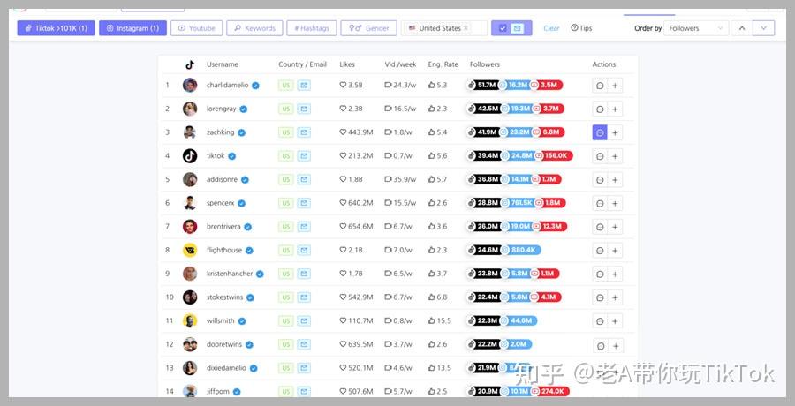Clear all filters
Screen dimensions: 795x406
coord(551,28)
